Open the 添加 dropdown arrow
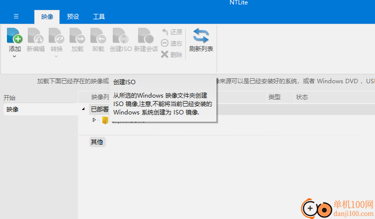Viewport: 375px width, 219px height. click(x=14, y=56)
